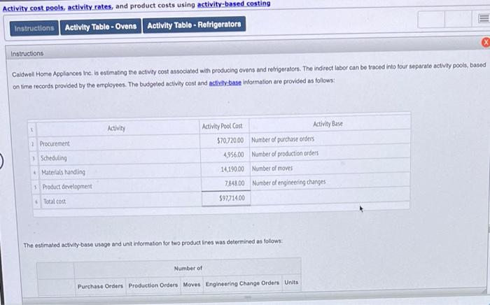This screenshot has height=305, width=490.
Task: Follow the 'activity rates' link
Action: 90,6
